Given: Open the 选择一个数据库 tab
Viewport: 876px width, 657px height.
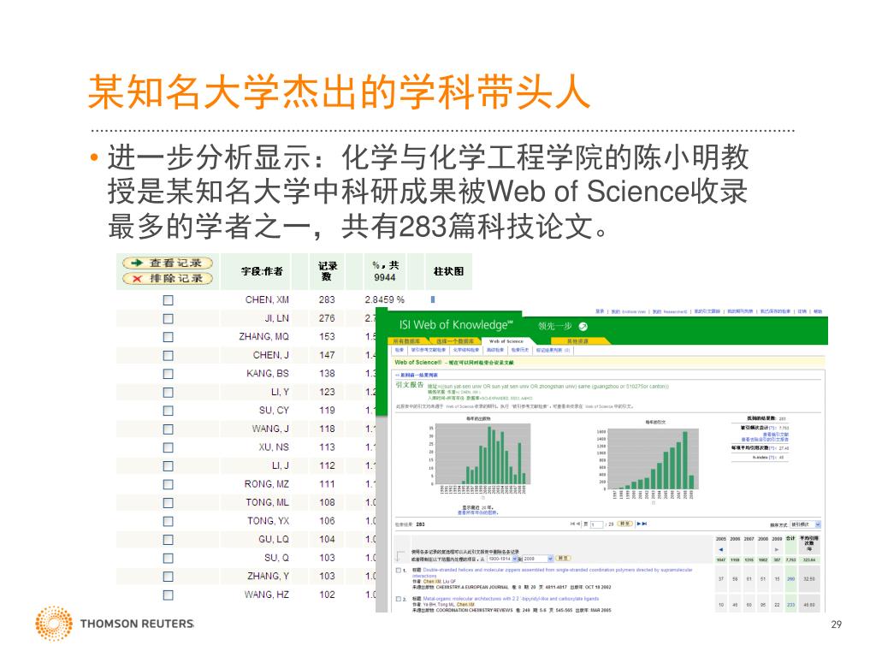Looking at the screenshot, I should point(455,340).
